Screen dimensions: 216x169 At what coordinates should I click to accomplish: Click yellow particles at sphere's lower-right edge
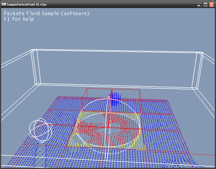pos(140,144)
